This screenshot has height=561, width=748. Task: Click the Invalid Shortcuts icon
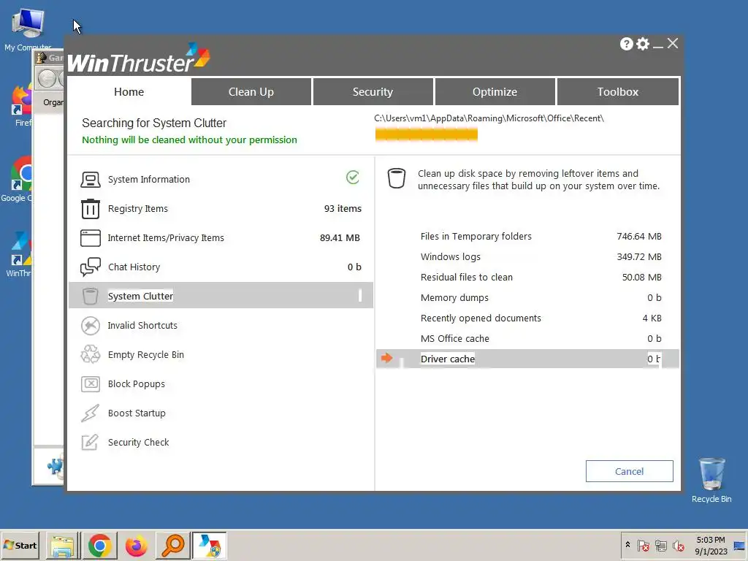tap(90, 326)
